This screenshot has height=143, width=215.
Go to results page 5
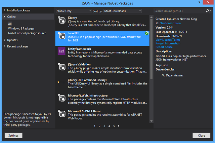[114, 126]
